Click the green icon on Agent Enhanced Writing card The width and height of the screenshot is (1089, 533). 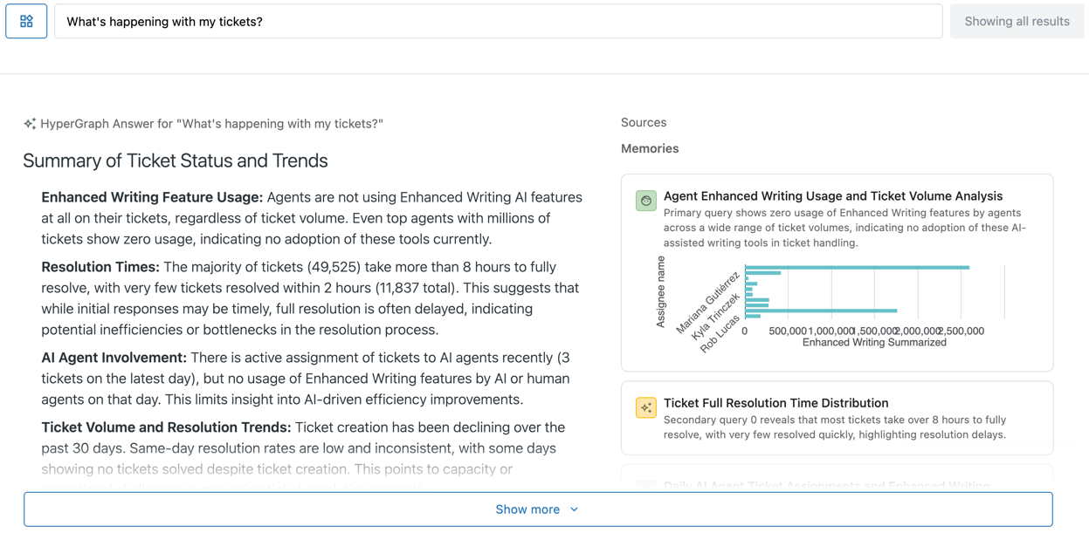click(645, 201)
